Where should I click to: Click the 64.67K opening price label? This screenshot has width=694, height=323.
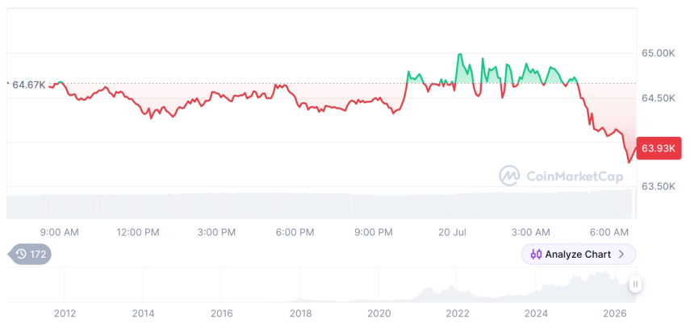pos(28,85)
